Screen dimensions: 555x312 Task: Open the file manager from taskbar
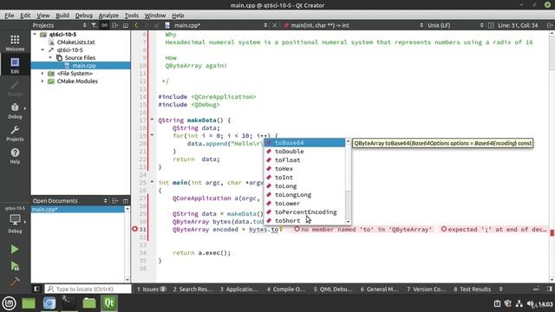point(89,303)
